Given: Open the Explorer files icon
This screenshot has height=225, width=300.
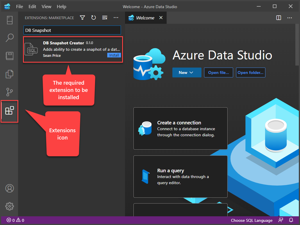Looking at the screenshot, I should (x=9, y=74).
